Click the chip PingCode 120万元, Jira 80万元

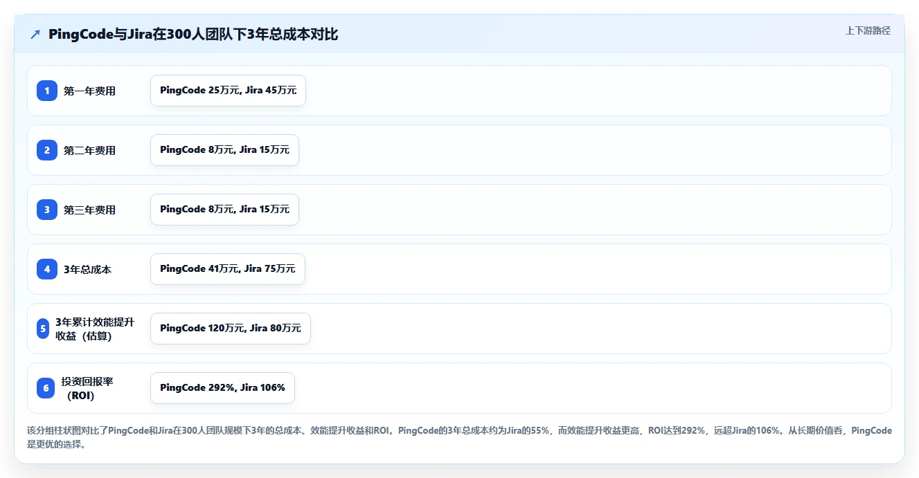click(231, 329)
